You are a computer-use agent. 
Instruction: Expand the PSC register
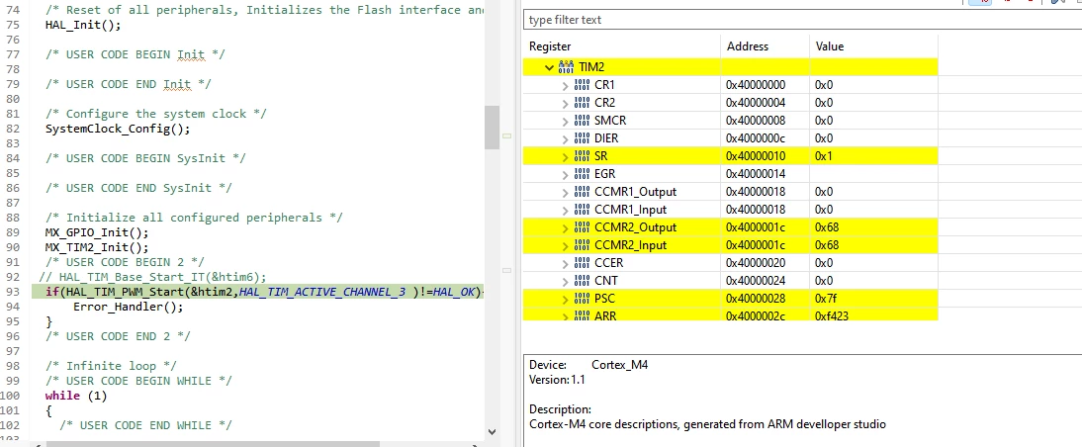566,300
